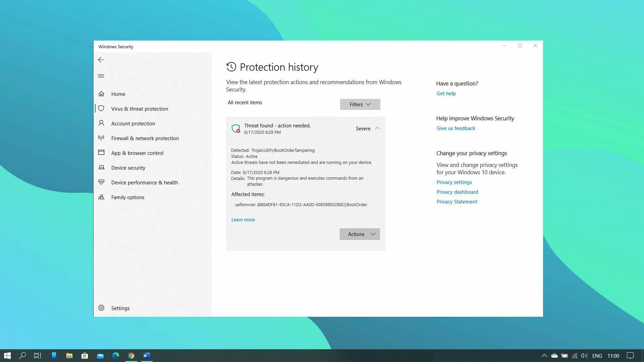Click the threat shield warning icon
This screenshot has height=362, width=644.
[x=236, y=128]
